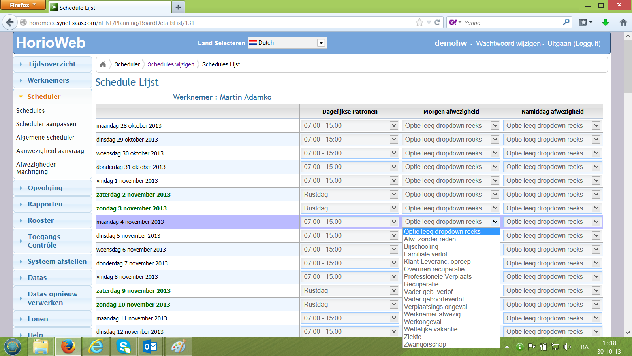Launch Internet Explorer from taskbar
This screenshot has height=356, width=632.
(x=96, y=347)
